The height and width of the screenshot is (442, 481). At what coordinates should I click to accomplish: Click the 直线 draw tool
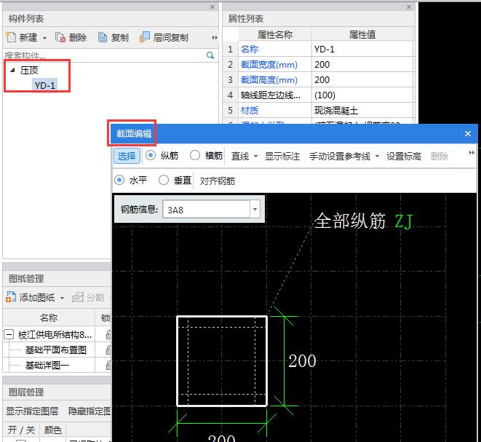(x=240, y=157)
